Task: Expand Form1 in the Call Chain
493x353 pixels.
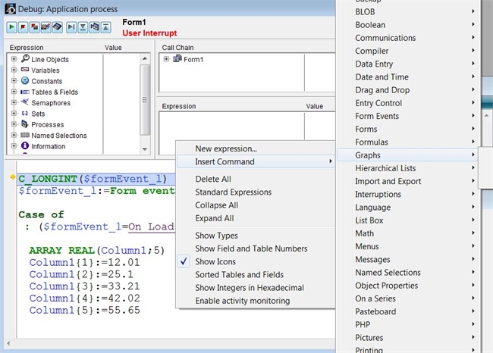Action: tap(168, 60)
